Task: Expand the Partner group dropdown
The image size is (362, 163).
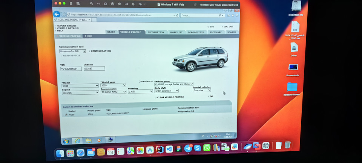Action: tap(174, 84)
